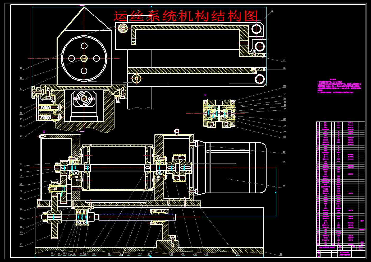371x262 pixels.
Task: Select part callout number 01
Action: [x=21, y=245]
